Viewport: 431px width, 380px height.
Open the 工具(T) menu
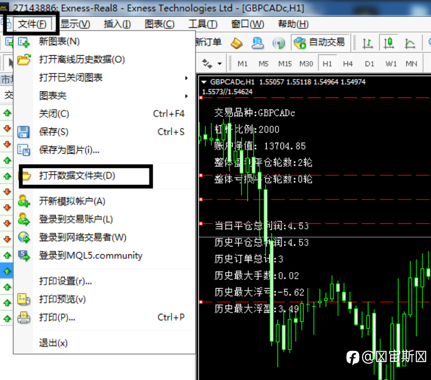pos(203,24)
